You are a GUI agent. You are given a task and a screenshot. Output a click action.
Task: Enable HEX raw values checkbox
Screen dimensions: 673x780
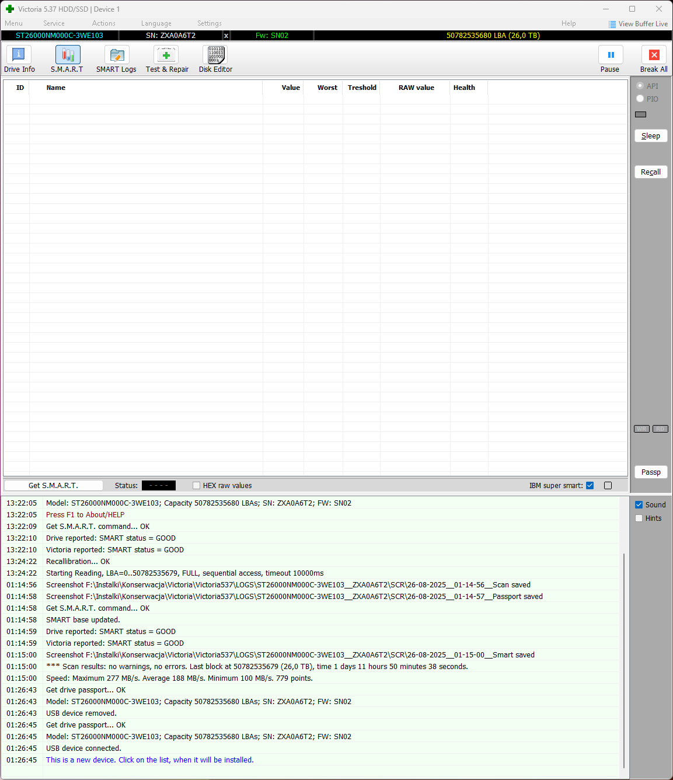click(197, 486)
